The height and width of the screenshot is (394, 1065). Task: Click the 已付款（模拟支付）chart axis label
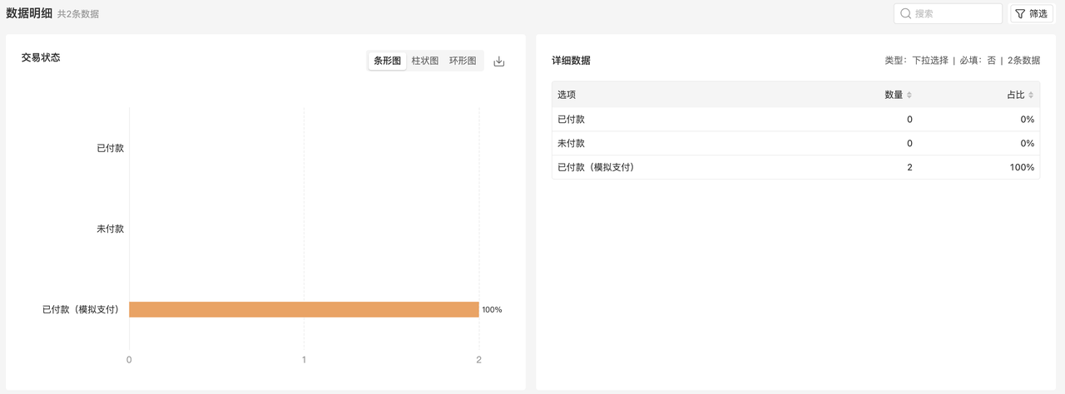click(x=81, y=309)
